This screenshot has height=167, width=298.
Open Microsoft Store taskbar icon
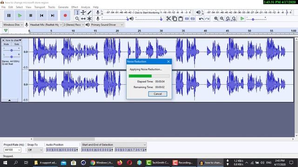74,163
